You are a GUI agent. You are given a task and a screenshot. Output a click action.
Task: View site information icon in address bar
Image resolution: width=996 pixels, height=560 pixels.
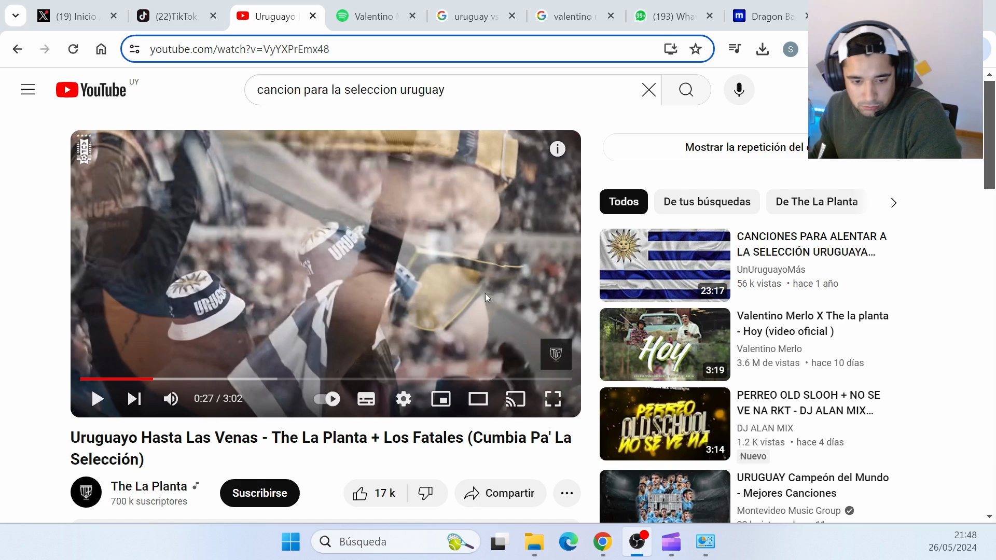click(x=135, y=49)
